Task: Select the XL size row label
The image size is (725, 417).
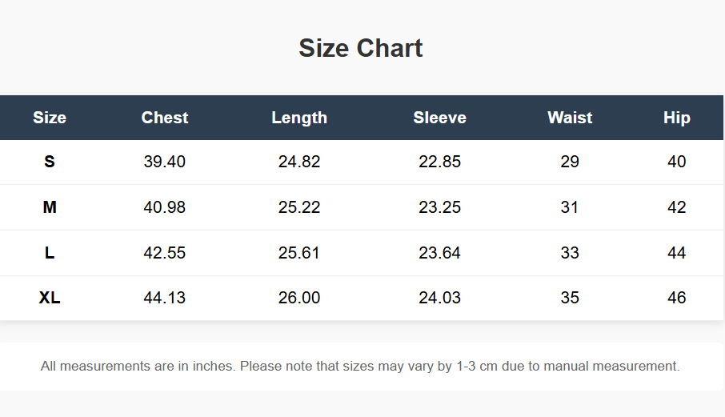Action: point(50,298)
